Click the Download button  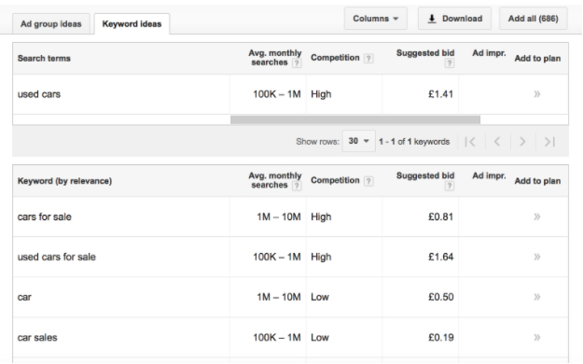point(454,19)
